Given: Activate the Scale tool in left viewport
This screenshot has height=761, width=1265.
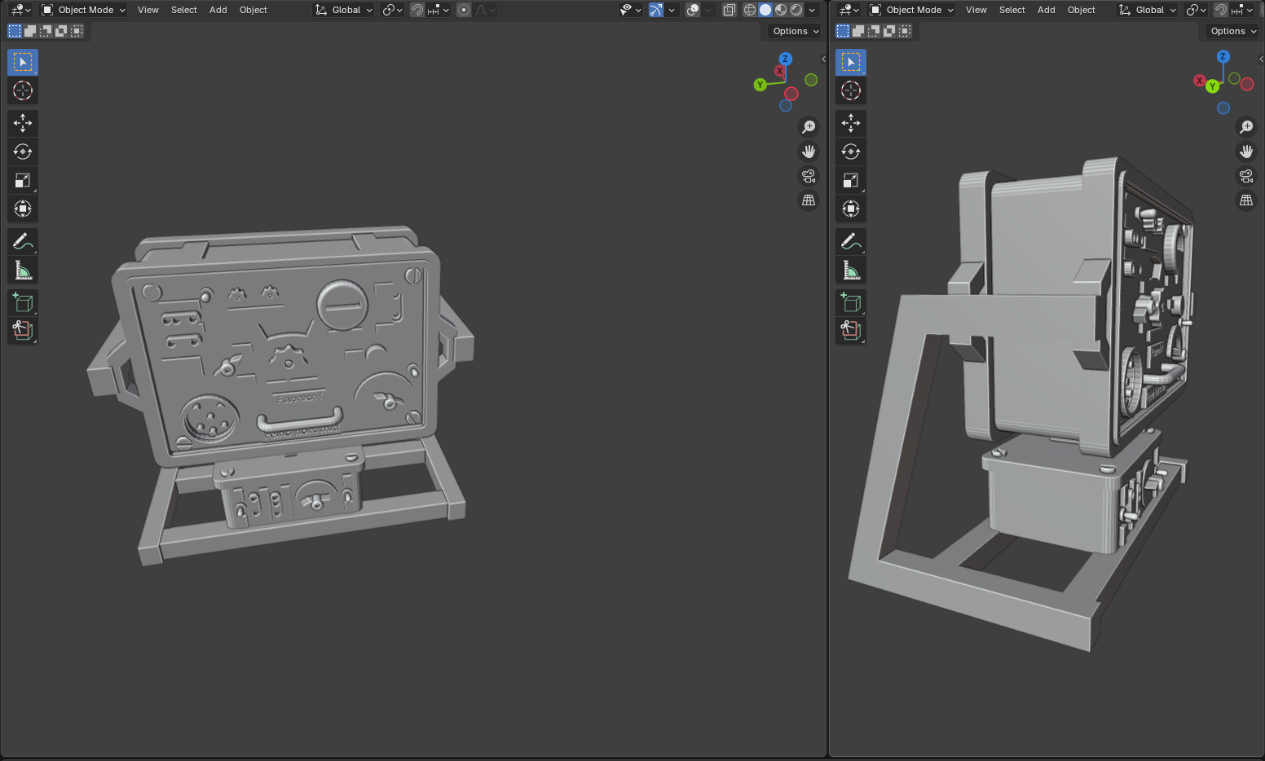Looking at the screenshot, I should tap(23, 180).
